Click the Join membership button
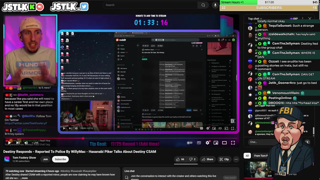Image resolution: width=320 pixels, height=180 pixels. coord(45,159)
